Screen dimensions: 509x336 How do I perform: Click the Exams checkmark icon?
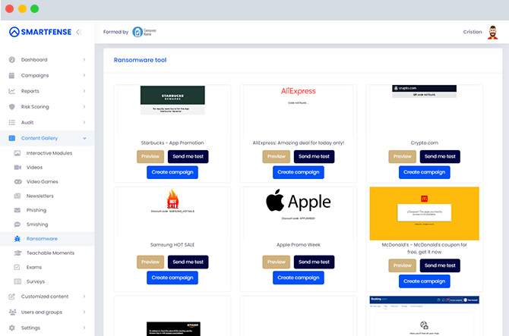[x=17, y=267]
